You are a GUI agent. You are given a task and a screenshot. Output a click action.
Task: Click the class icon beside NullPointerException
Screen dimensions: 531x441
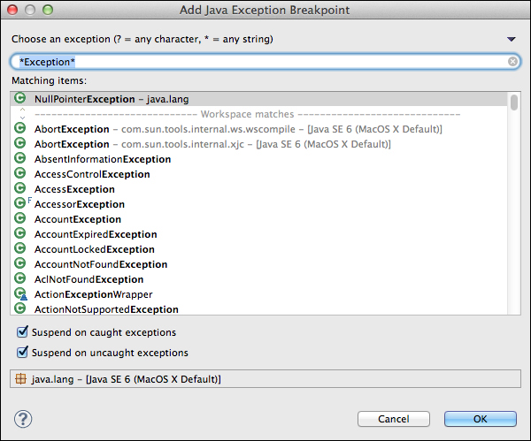coord(20,99)
